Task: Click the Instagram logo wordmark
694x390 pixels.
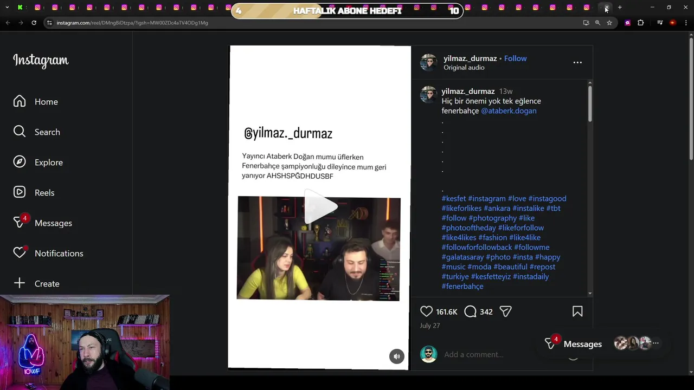Action: point(41,61)
